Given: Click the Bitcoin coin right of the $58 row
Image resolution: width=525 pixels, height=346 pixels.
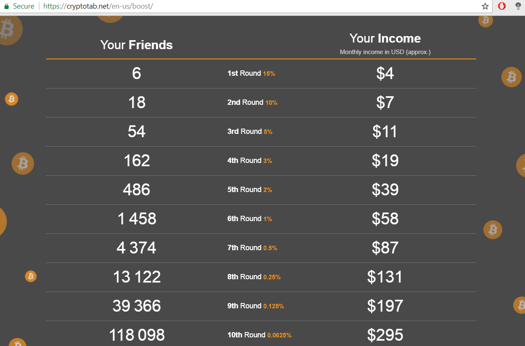Looking at the screenshot, I should [493, 230].
